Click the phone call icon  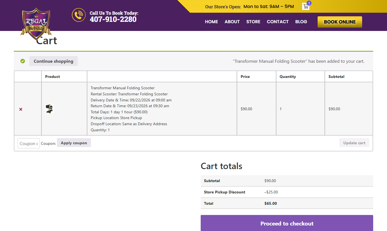pyautogui.click(x=79, y=15)
